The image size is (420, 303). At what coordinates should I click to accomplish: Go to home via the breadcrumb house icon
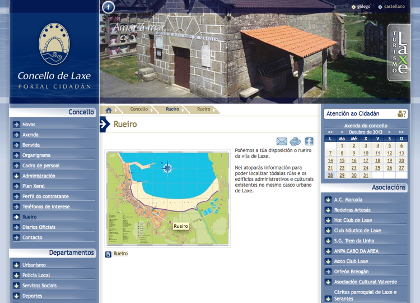click(109, 110)
